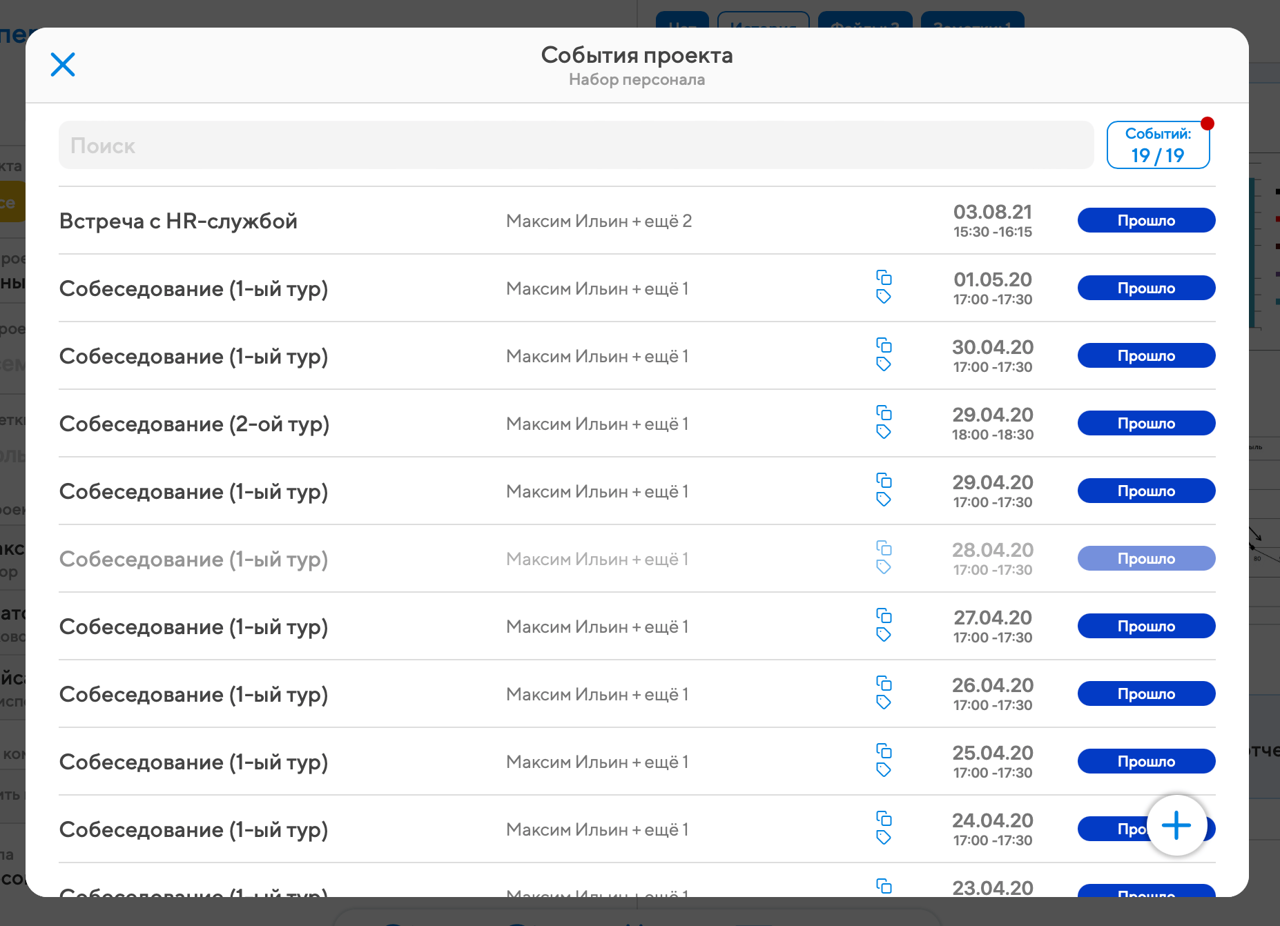Click tag icon for 24.04.20 interview
This screenshot has height=926, width=1280.
tap(884, 838)
